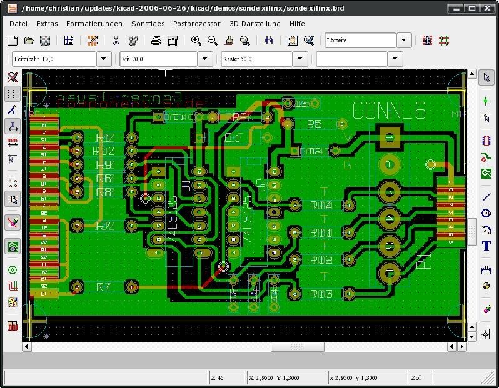Toggle general ratsnest display
The height and width of the screenshot is (388, 499).
point(13,183)
